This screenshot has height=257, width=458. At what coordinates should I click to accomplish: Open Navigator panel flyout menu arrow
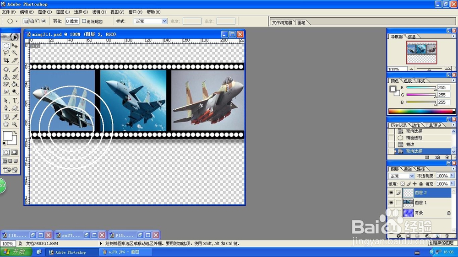453,36
